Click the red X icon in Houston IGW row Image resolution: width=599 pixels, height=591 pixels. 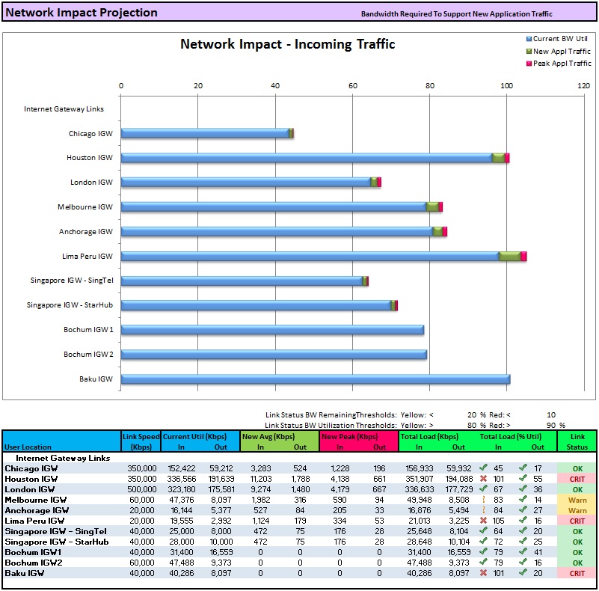483,479
